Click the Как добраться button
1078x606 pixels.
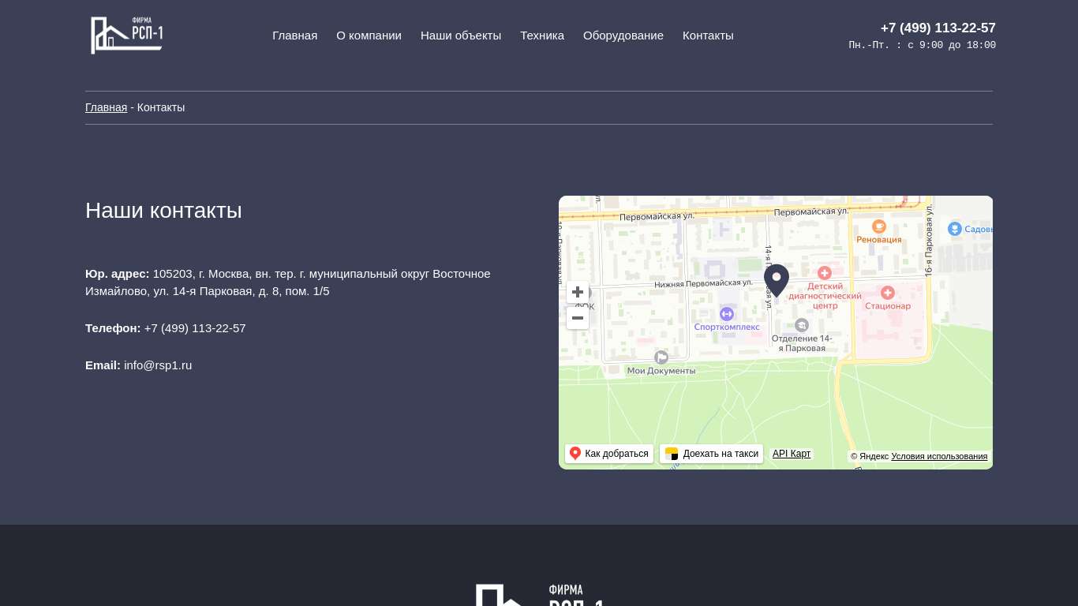tap(609, 454)
